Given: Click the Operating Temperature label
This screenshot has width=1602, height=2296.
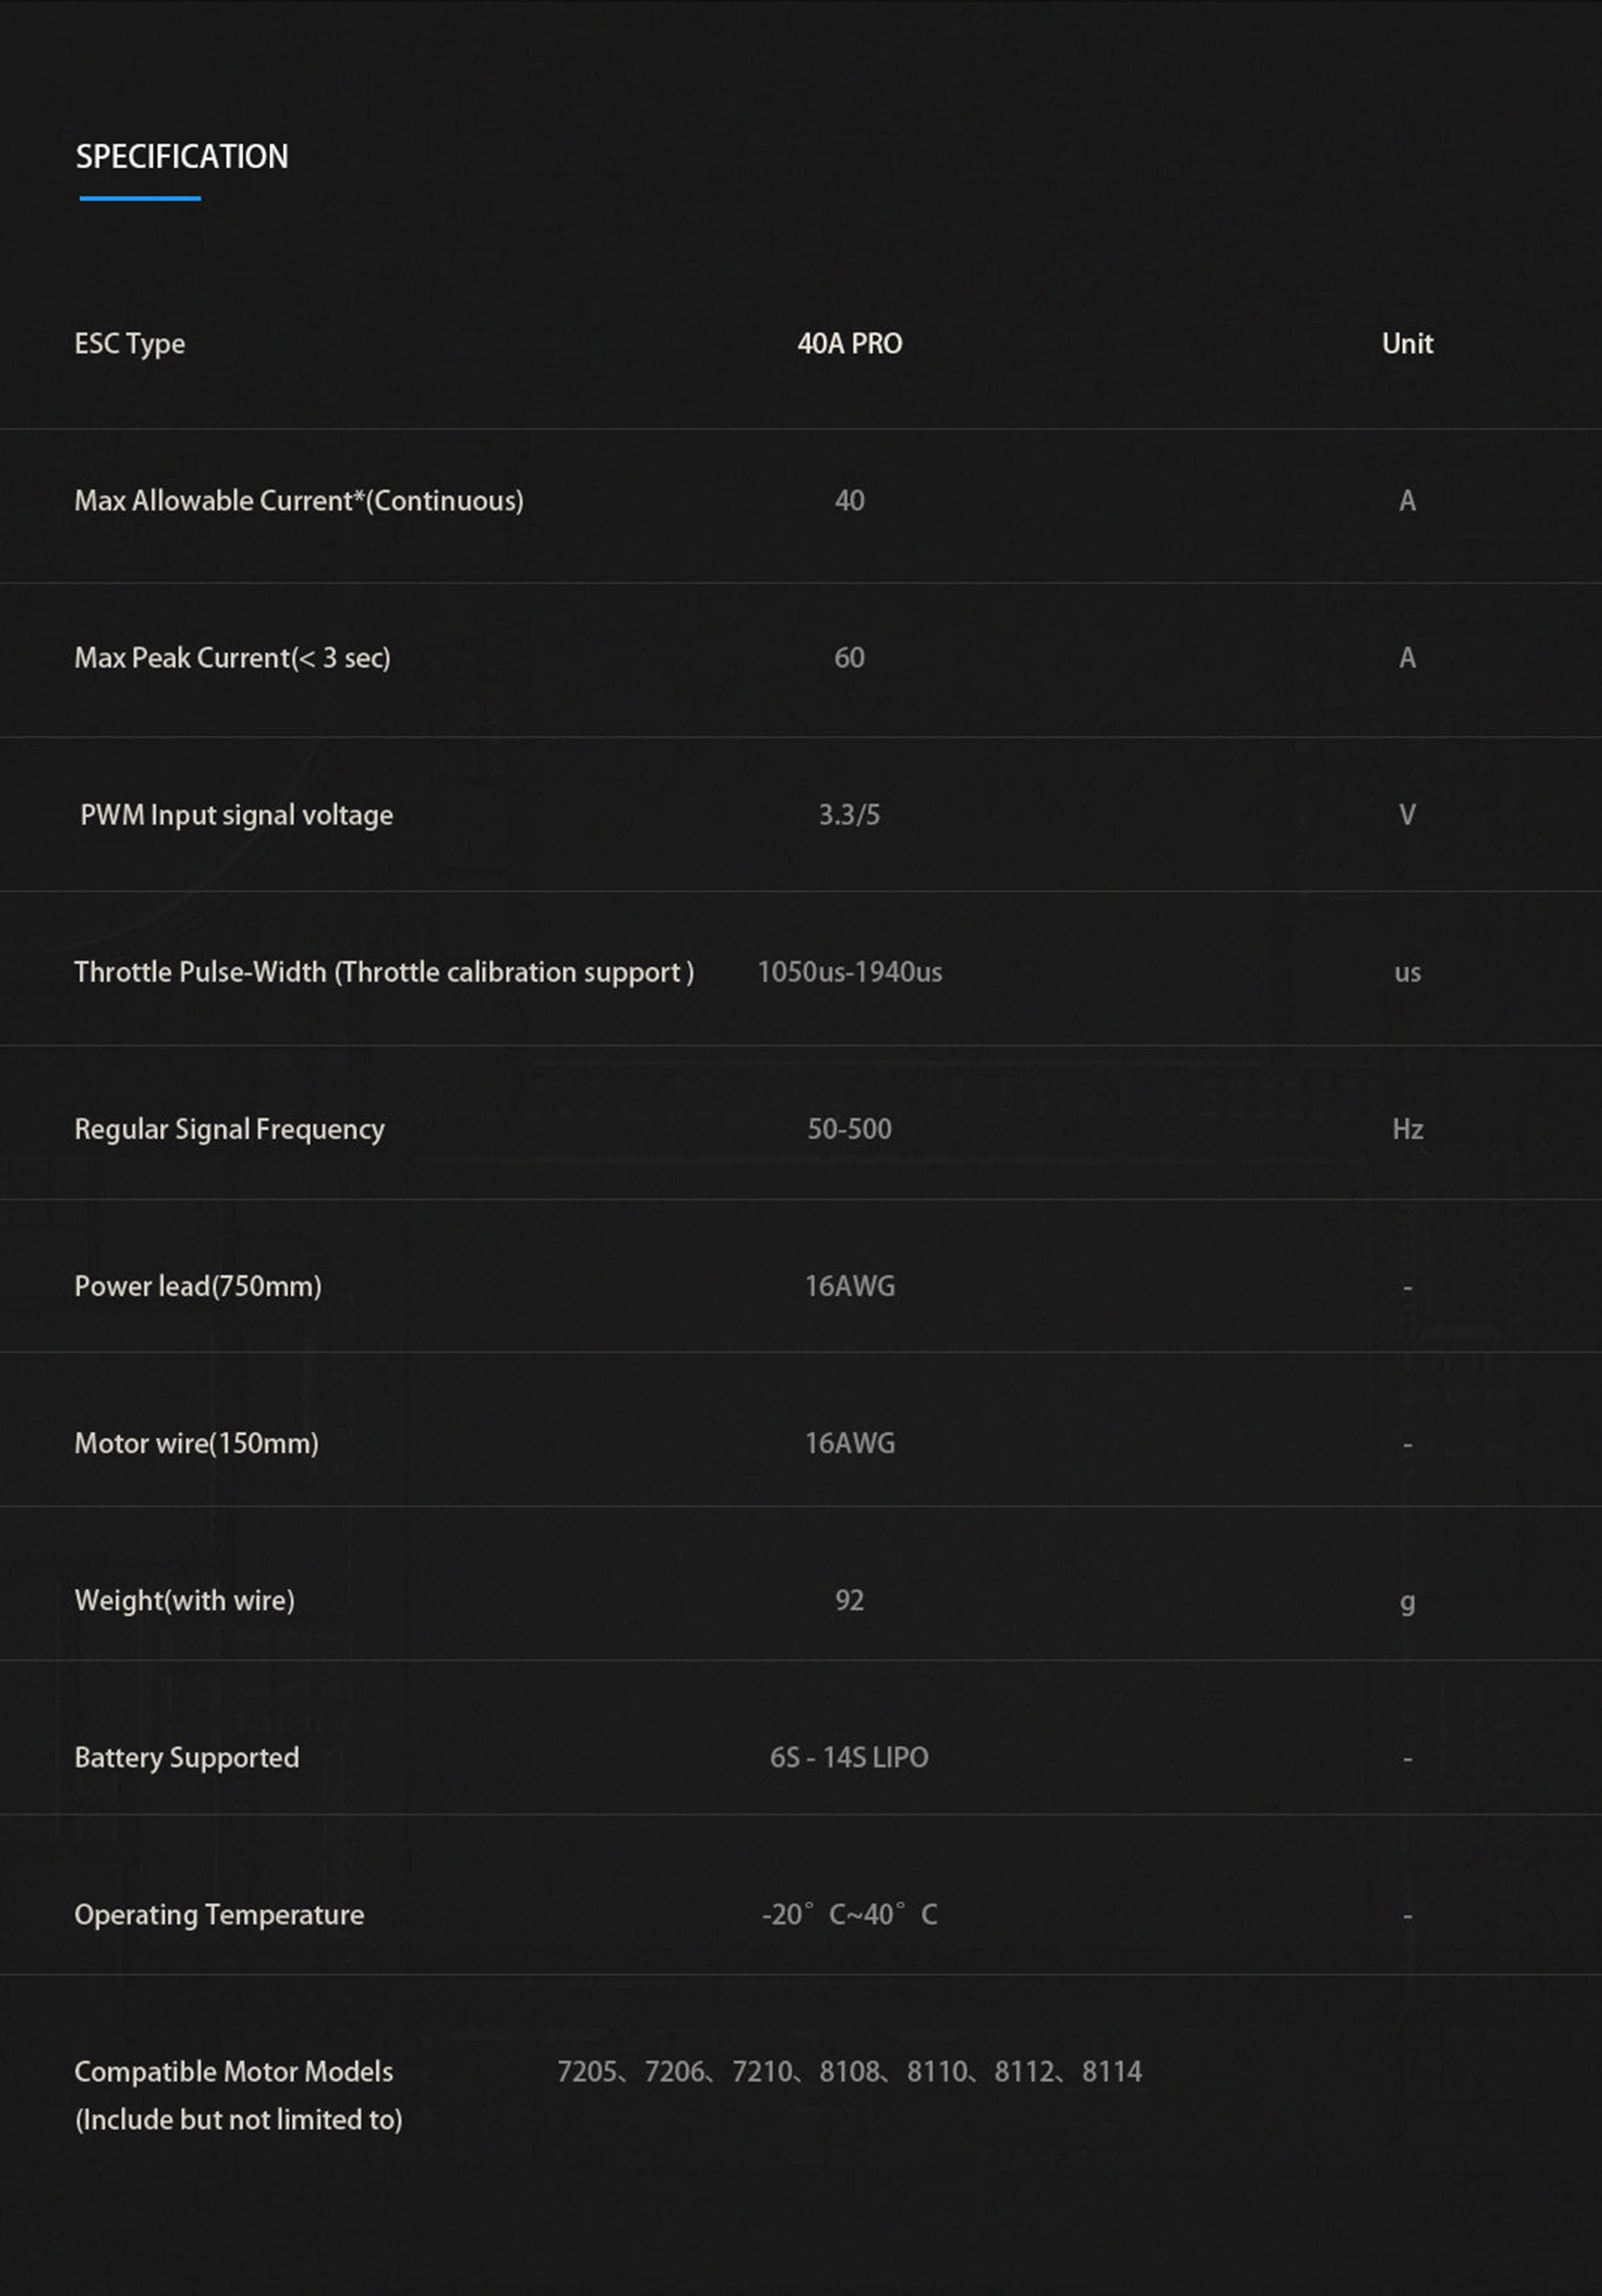Looking at the screenshot, I should click(x=219, y=1914).
